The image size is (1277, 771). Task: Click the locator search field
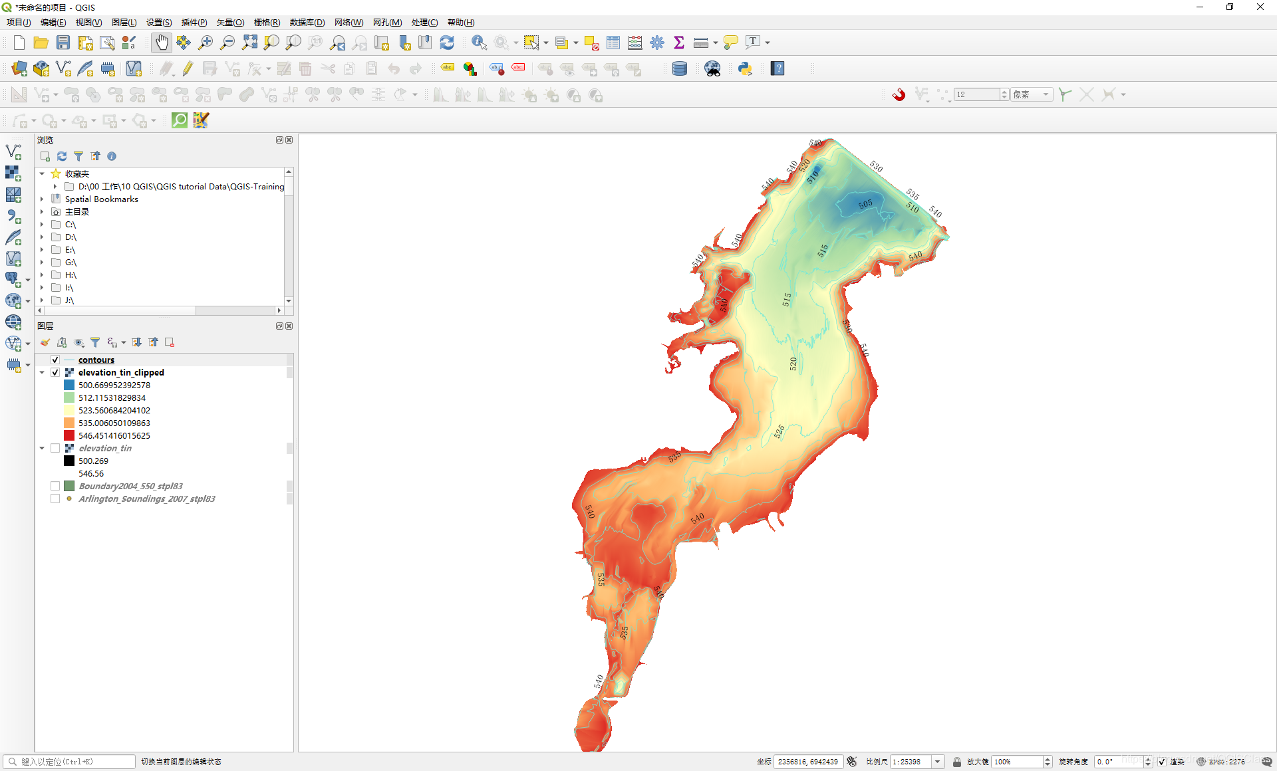70,762
